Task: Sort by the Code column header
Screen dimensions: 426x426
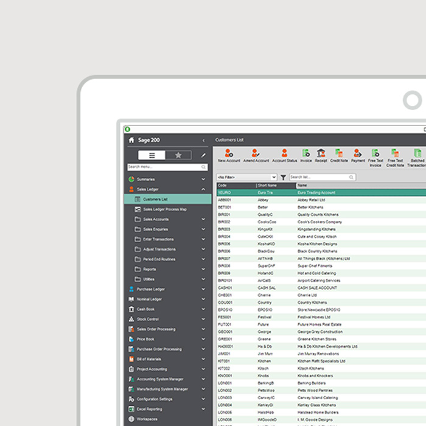Action: pos(236,185)
